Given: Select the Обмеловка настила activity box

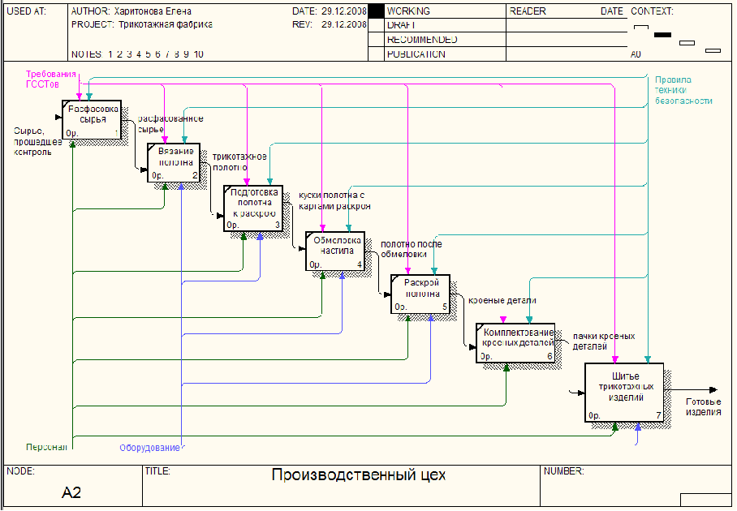Looking at the screenshot, I should (335, 251).
